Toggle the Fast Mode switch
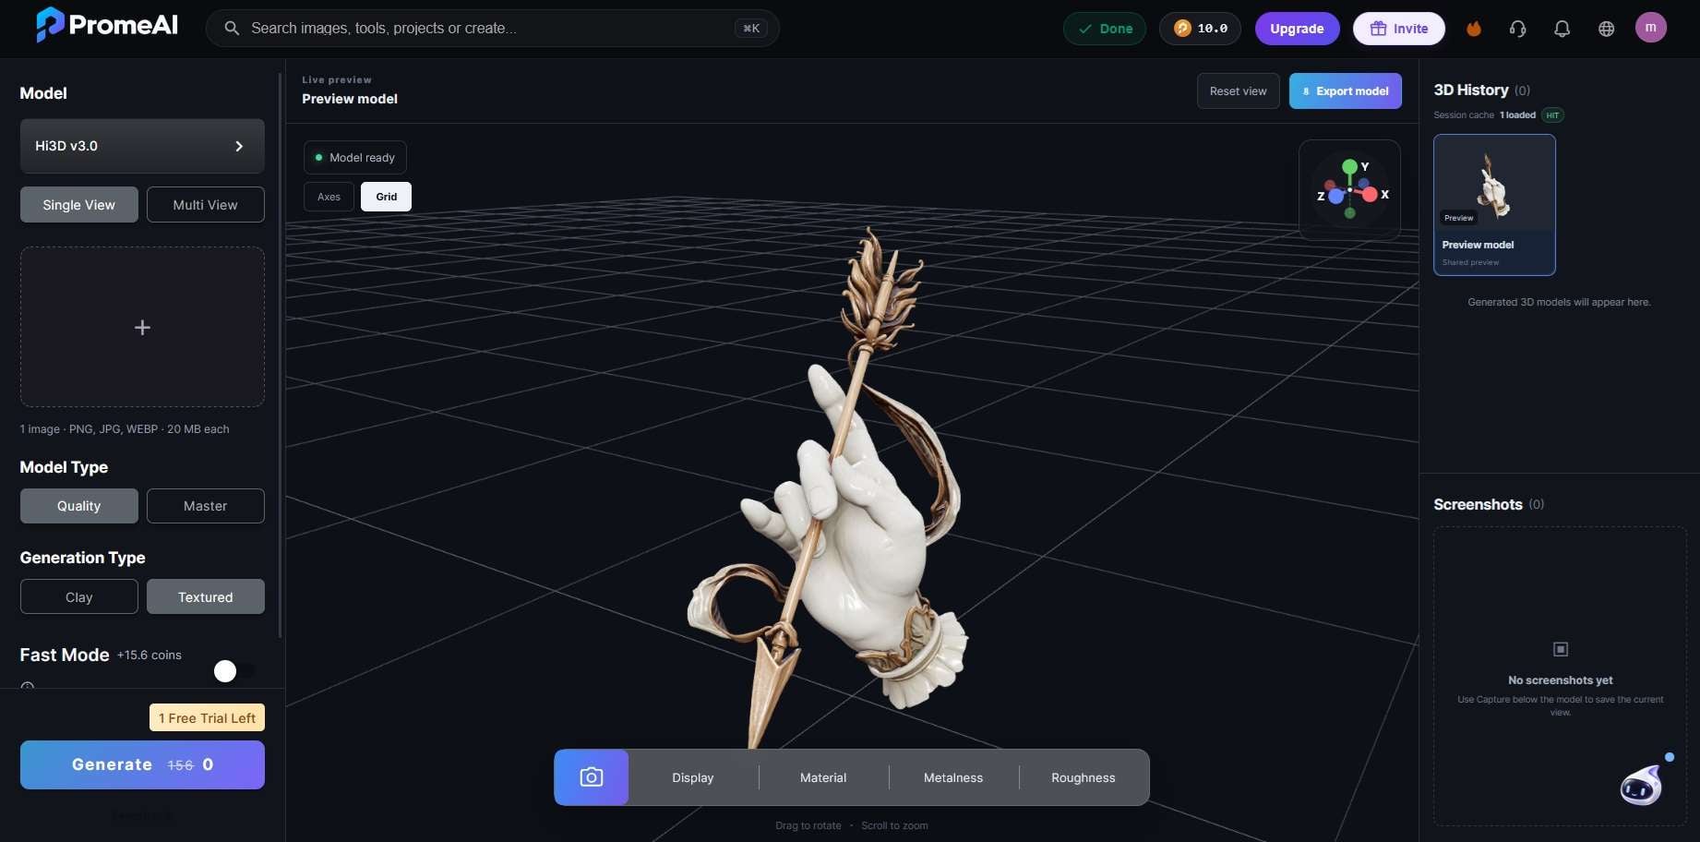Image resolution: width=1700 pixels, height=842 pixels. (x=234, y=671)
